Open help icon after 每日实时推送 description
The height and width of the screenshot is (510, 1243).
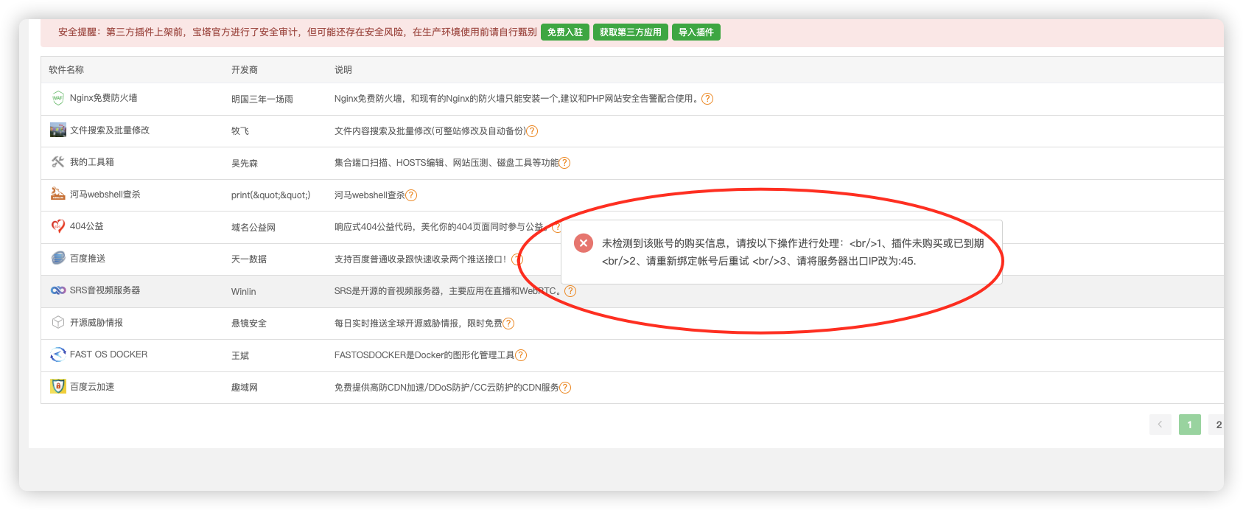(508, 324)
